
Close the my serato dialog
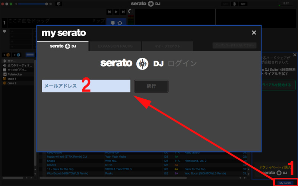[254, 33]
